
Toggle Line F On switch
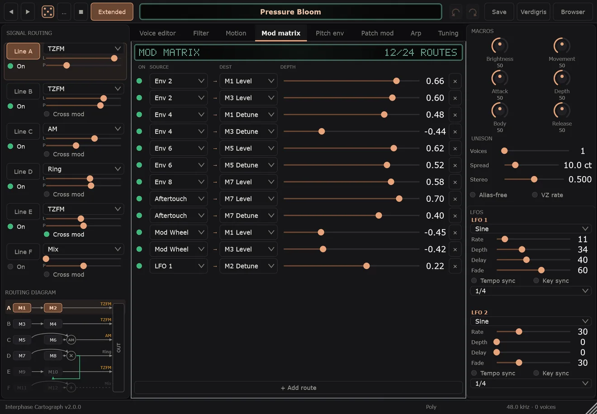(16, 267)
